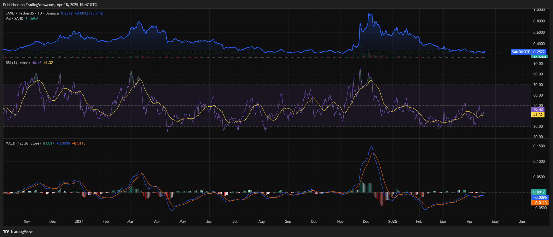The image size is (553, 237).
Task: Click the 0.1500 level on the MACD axis
Action: click(x=539, y=146)
